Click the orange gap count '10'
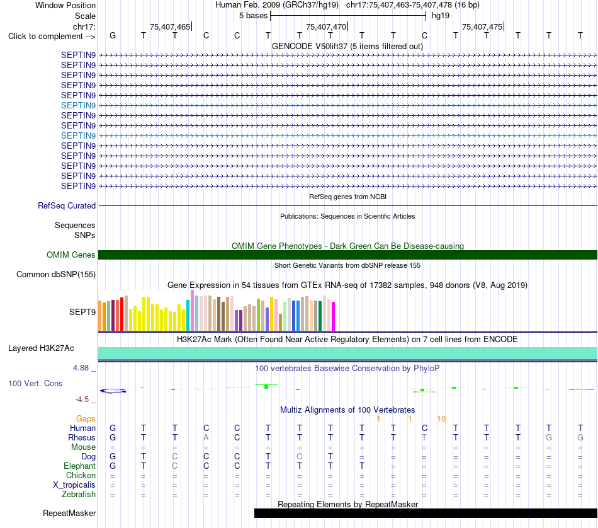The width and height of the screenshot is (598, 528). pyautogui.click(x=441, y=419)
